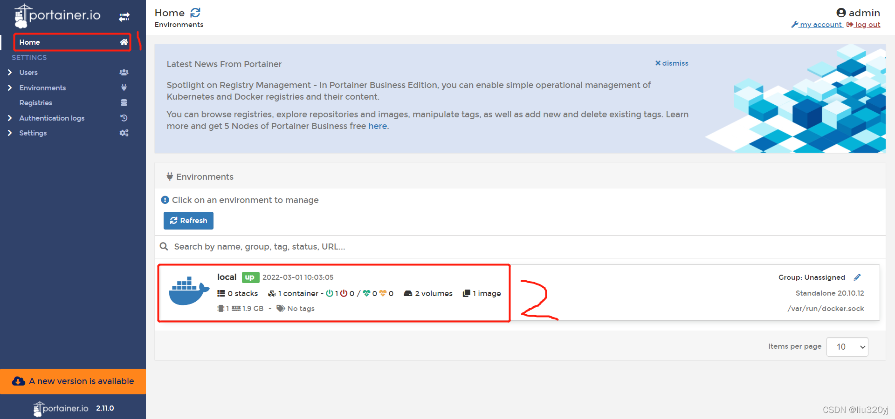Click the Users group icon
Image resolution: width=895 pixels, height=419 pixels.
click(x=124, y=73)
